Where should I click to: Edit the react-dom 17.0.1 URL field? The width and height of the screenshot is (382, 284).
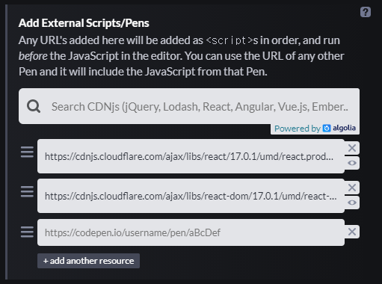[191, 196]
